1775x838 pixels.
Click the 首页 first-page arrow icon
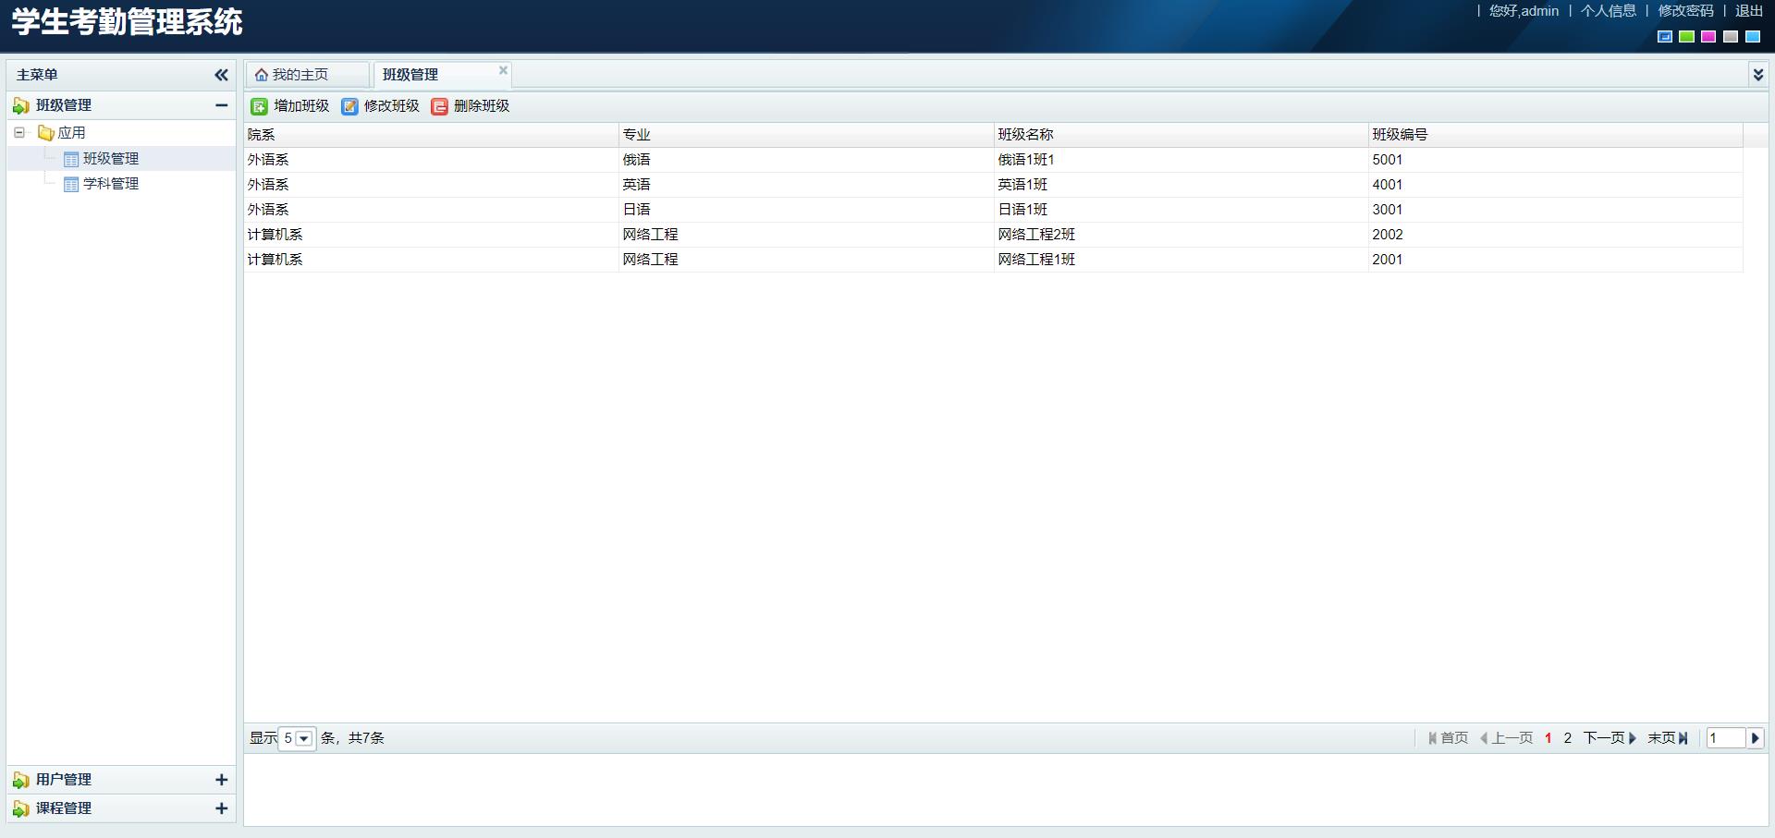(x=1432, y=738)
